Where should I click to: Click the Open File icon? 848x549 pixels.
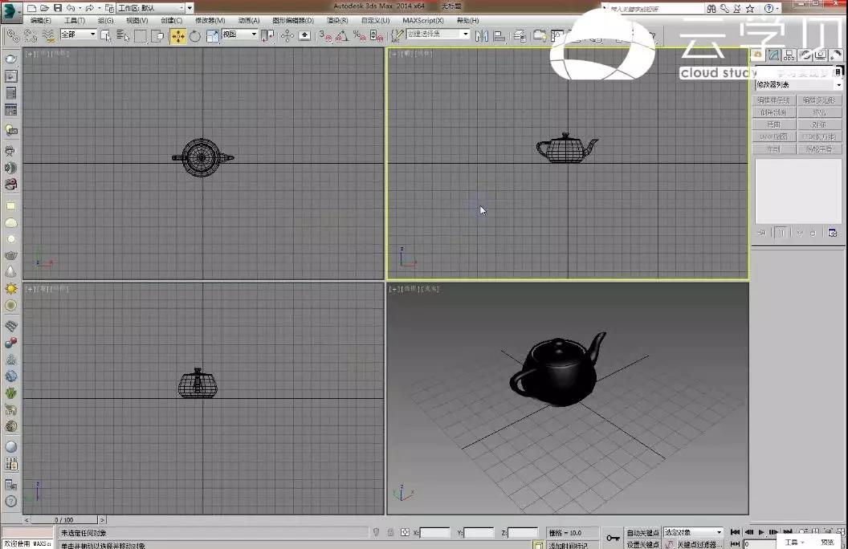(45, 8)
